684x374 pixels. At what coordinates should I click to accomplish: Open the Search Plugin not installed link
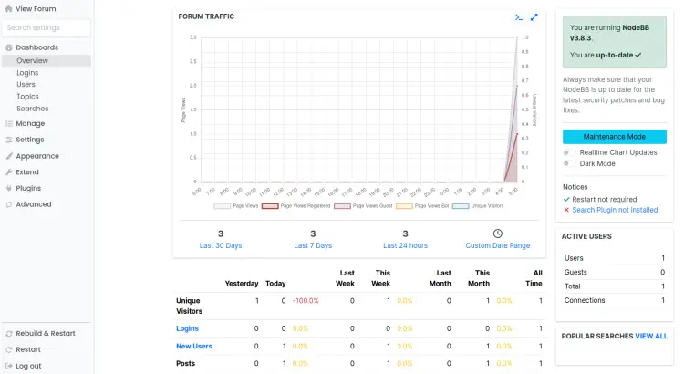615,210
